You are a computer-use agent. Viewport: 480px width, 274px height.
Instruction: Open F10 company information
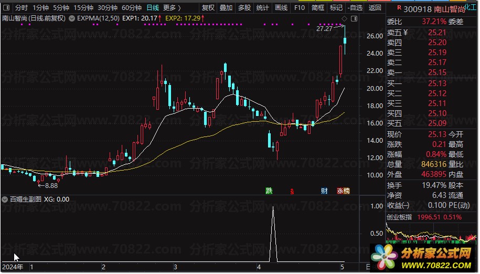click(300, 8)
